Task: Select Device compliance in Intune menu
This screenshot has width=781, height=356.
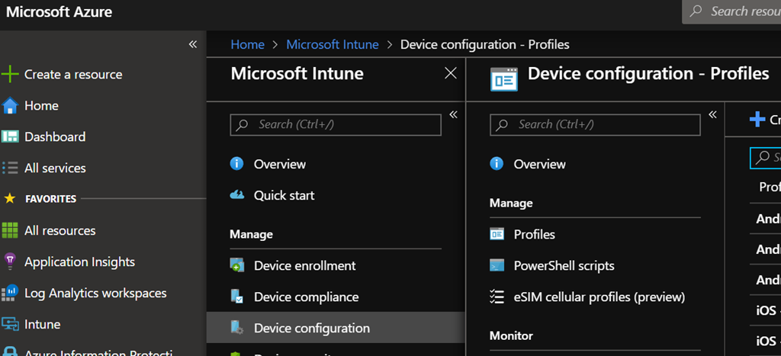Action: 306,297
